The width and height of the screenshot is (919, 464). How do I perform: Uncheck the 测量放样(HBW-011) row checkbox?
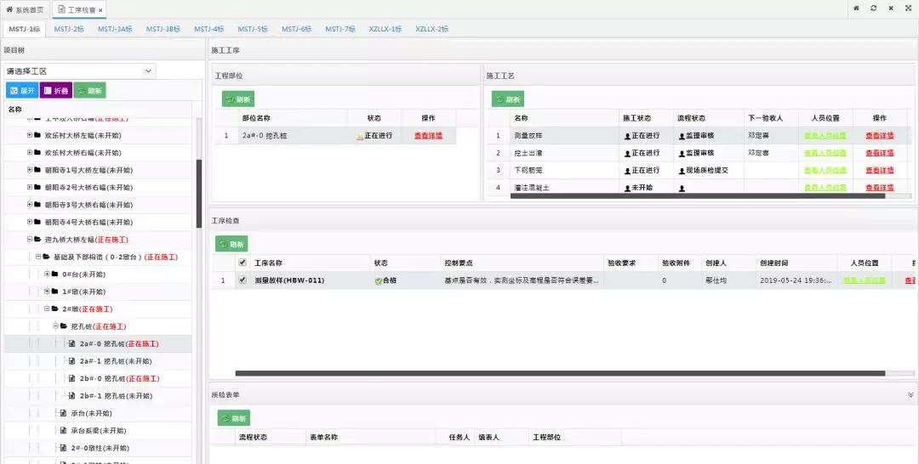tap(243, 280)
